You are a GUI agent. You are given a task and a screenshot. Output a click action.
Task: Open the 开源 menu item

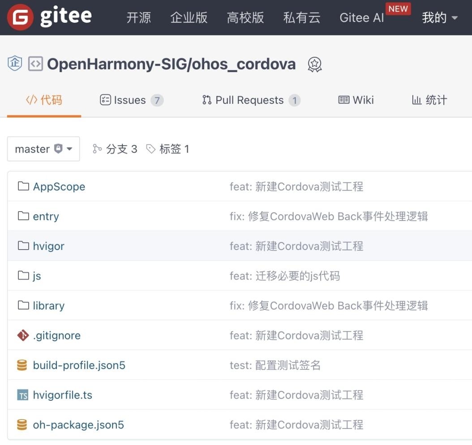coord(139,17)
